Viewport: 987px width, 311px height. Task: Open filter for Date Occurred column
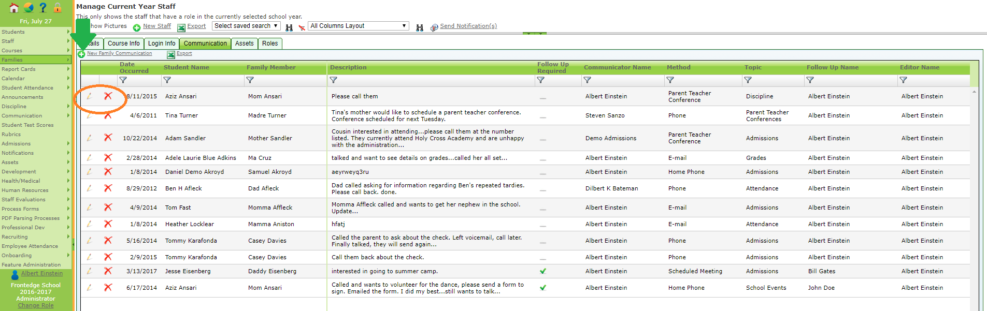tap(123, 80)
